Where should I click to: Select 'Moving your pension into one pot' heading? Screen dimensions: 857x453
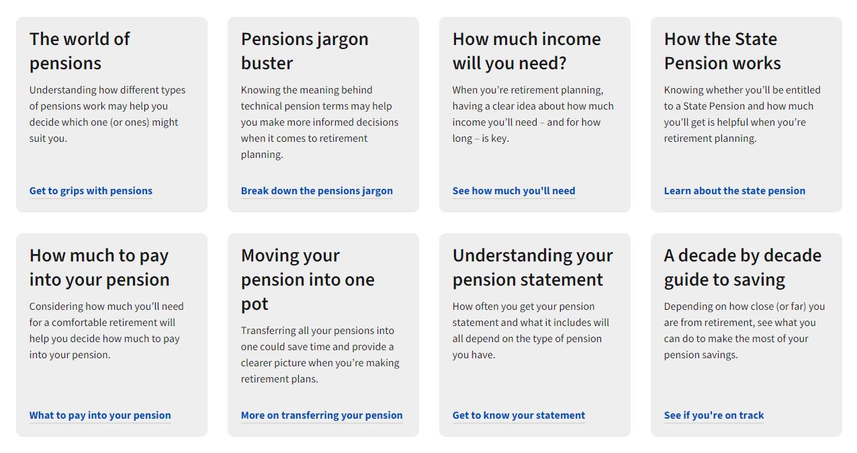point(307,280)
